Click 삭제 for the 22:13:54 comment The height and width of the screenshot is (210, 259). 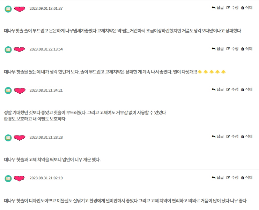coord(247,49)
